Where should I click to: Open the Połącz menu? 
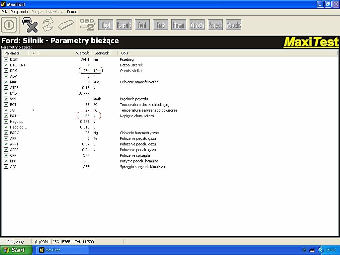coord(37,12)
